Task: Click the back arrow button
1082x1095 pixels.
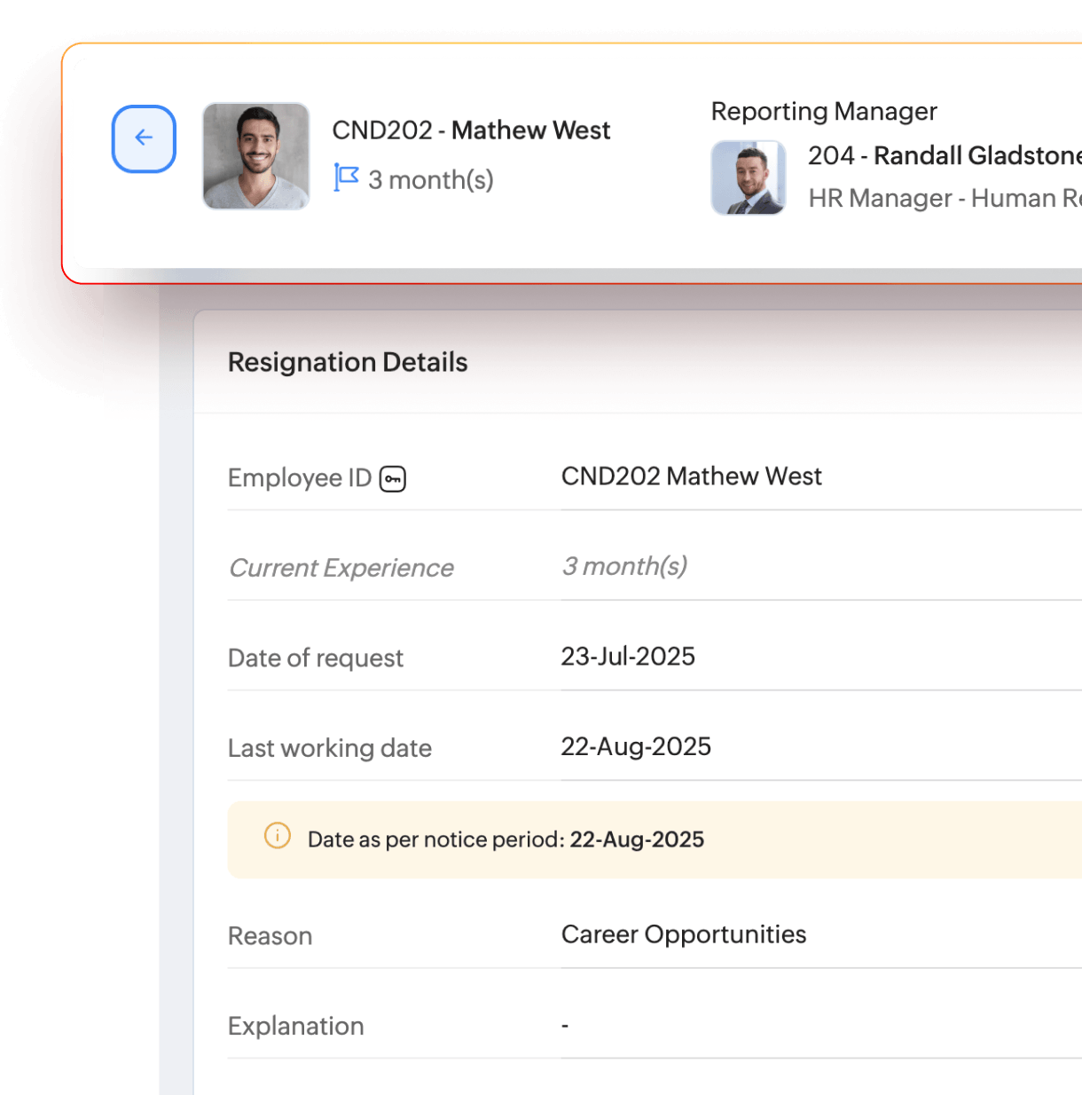Action: (143, 138)
